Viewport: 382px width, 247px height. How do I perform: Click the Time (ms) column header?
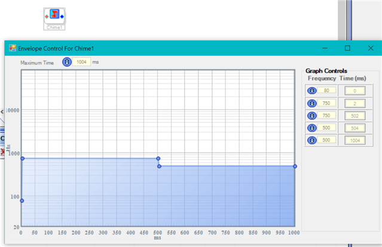click(353, 78)
